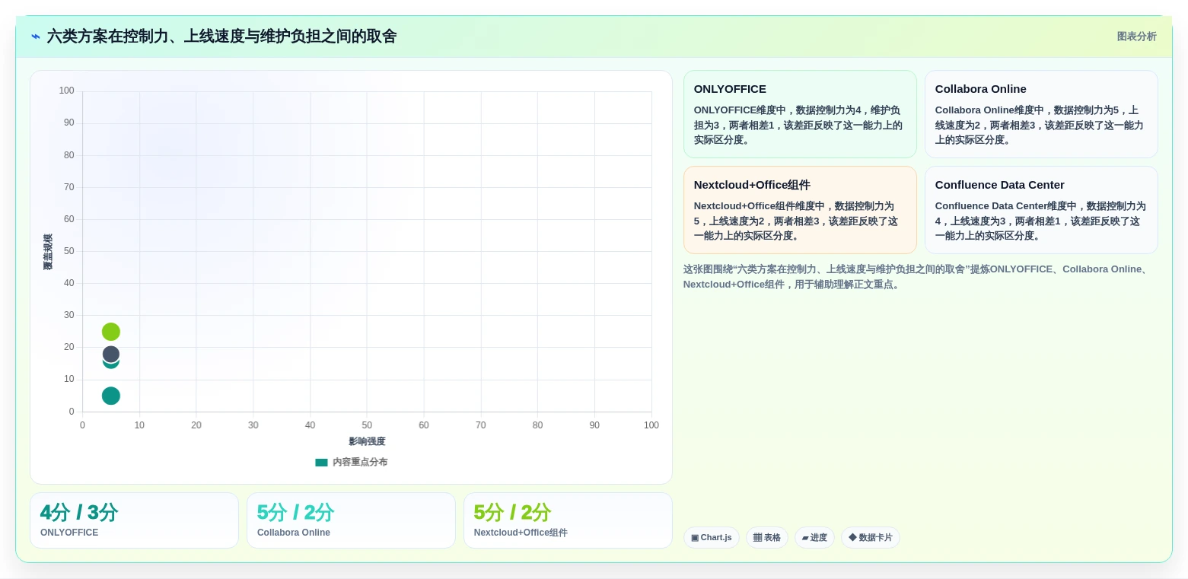Click the 图表分析 label in header
The width and height of the screenshot is (1188, 579).
point(1136,37)
